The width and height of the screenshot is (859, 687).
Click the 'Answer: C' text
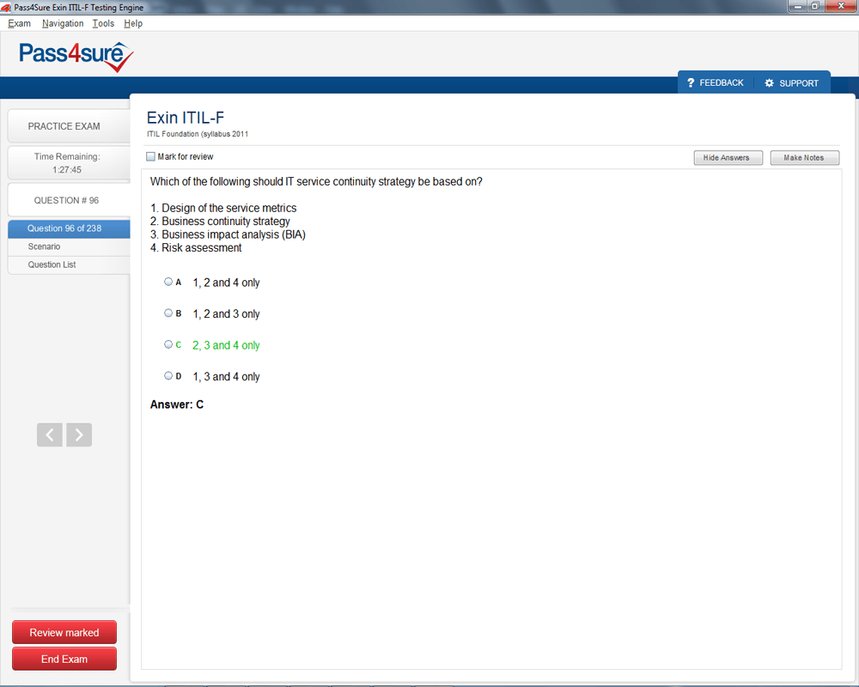click(x=177, y=404)
